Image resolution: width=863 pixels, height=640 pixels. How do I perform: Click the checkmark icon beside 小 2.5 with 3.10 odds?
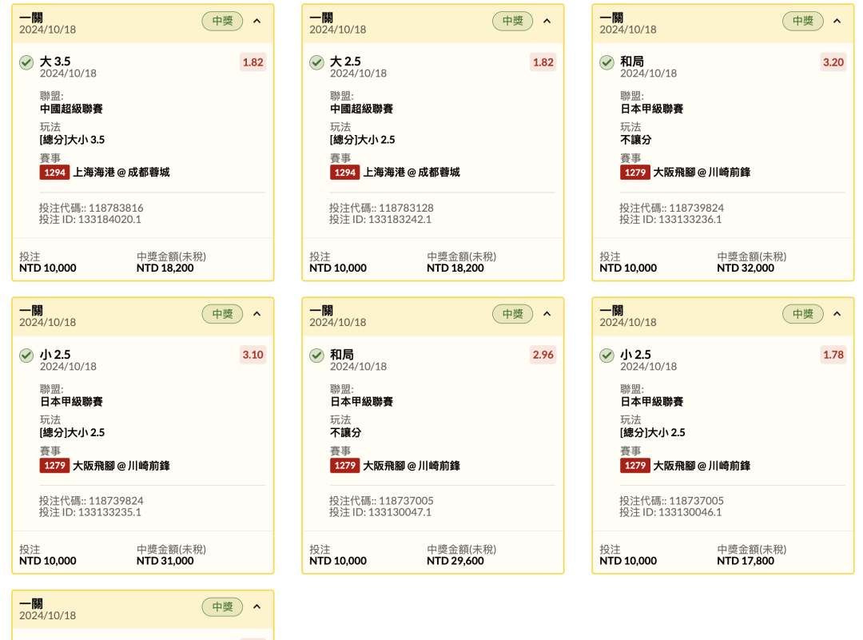(26, 356)
